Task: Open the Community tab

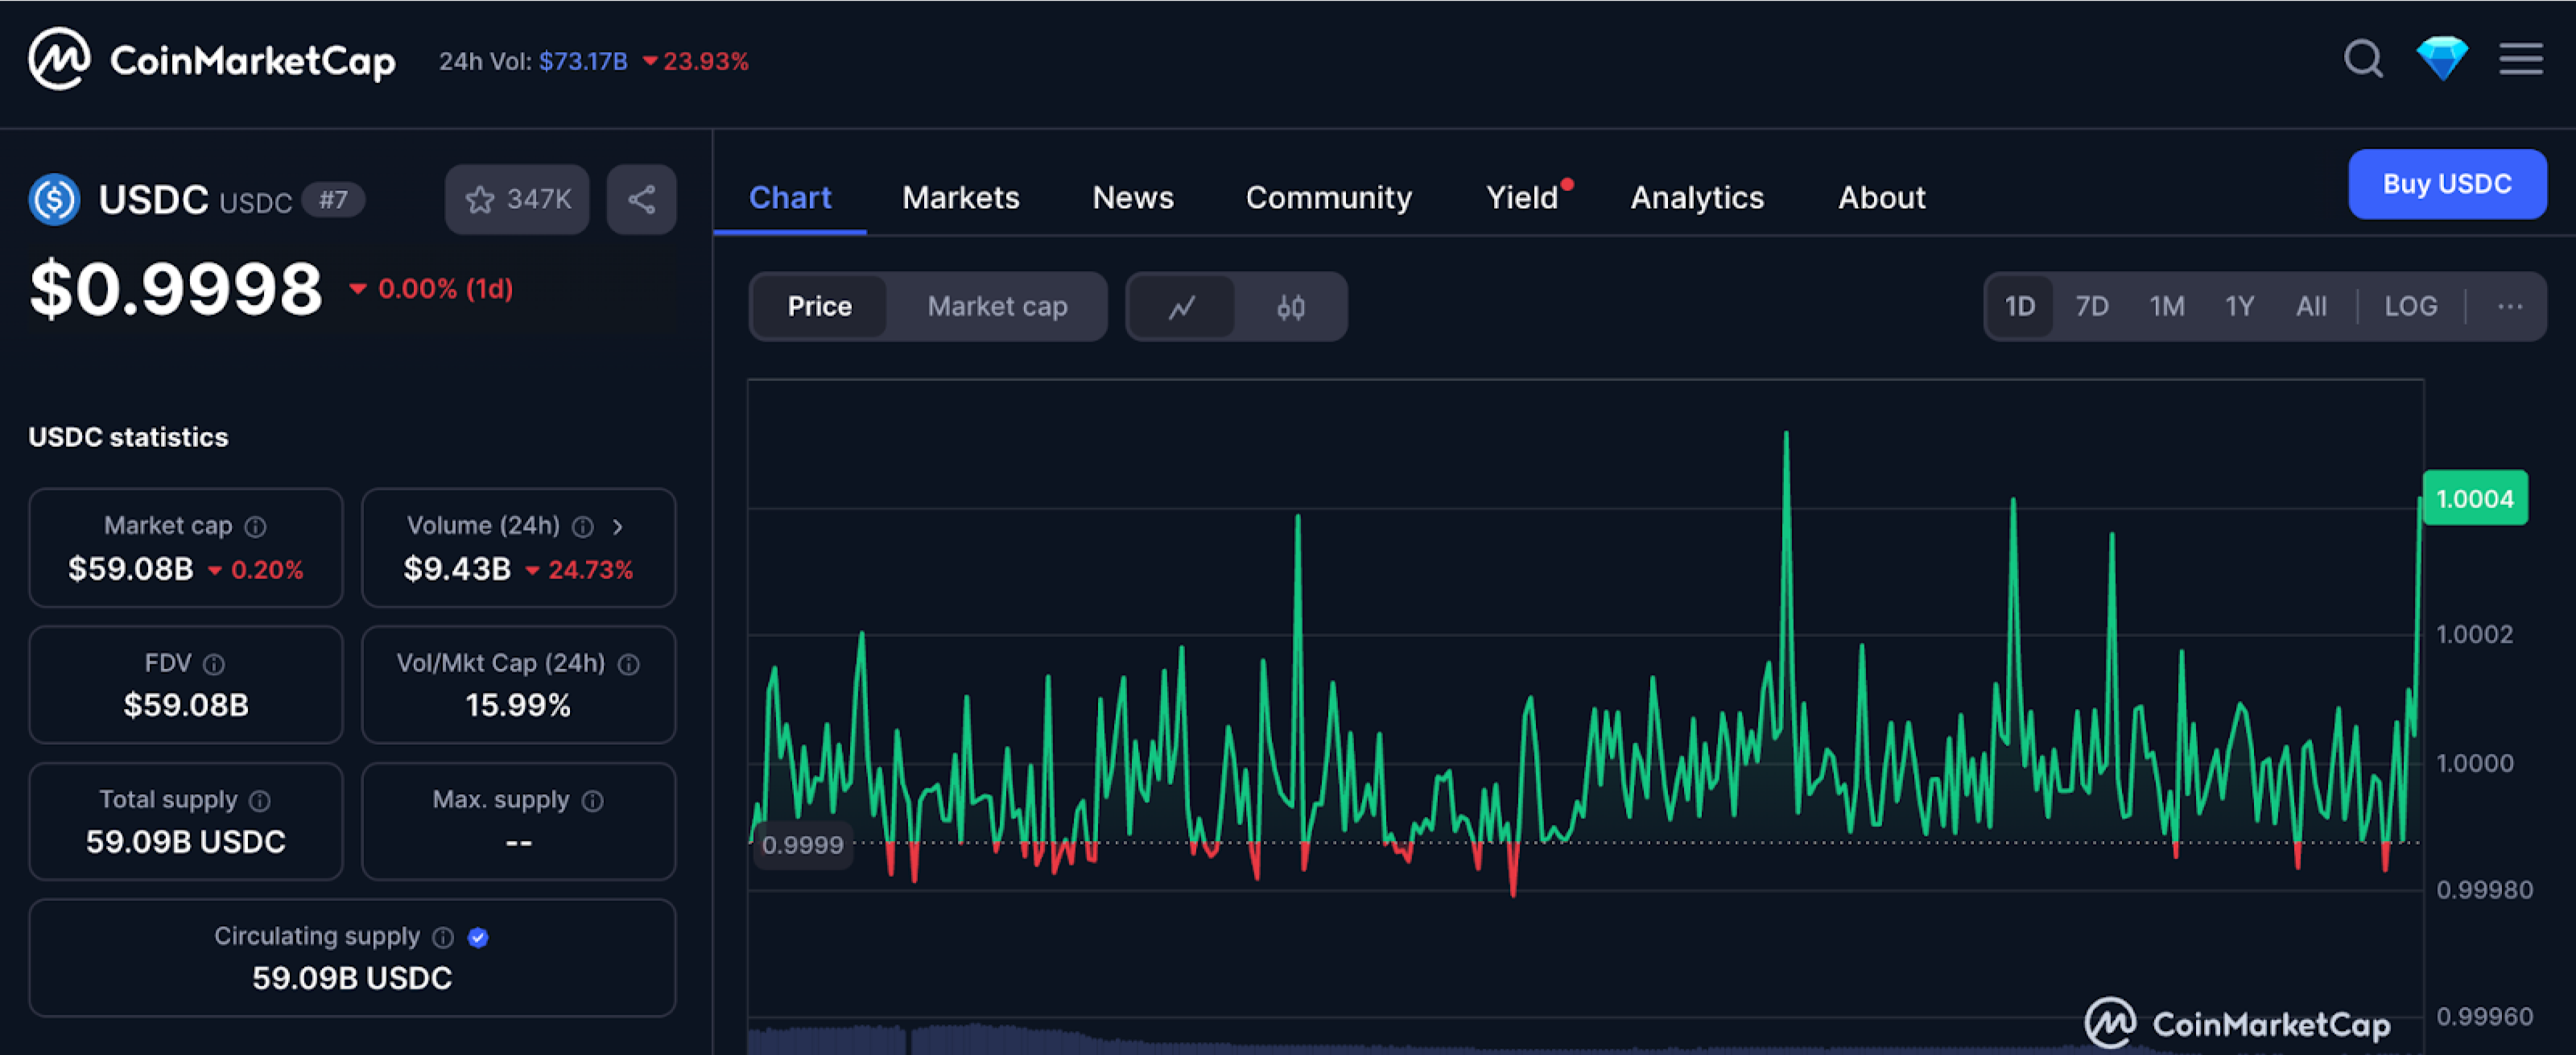Action: (1329, 198)
